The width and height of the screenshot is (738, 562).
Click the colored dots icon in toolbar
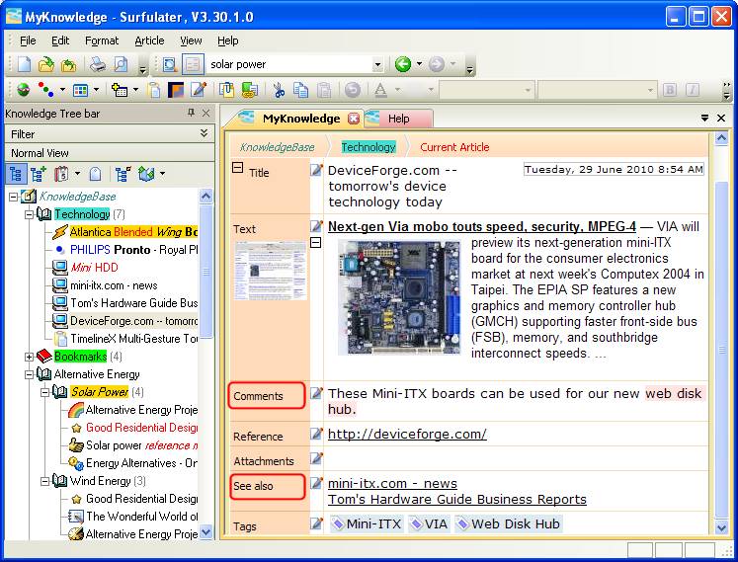pos(45,90)
